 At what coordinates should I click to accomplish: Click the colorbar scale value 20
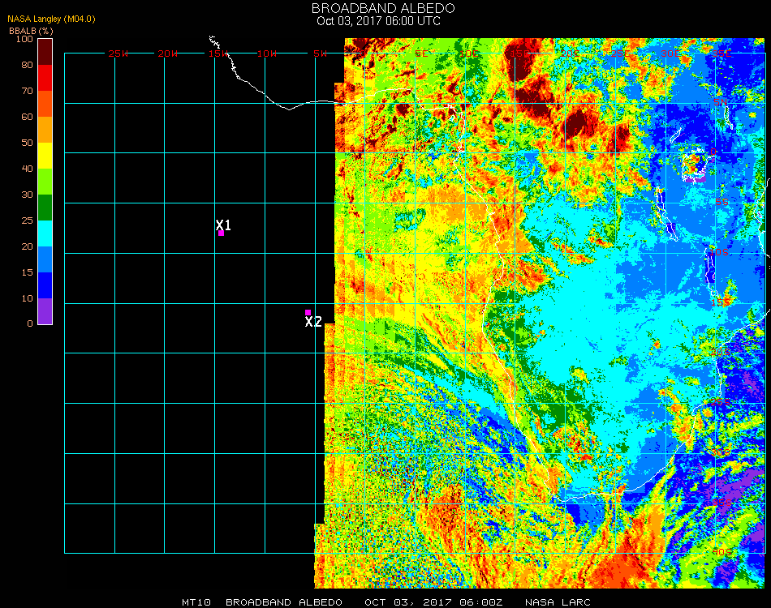[x=27, y=246]
